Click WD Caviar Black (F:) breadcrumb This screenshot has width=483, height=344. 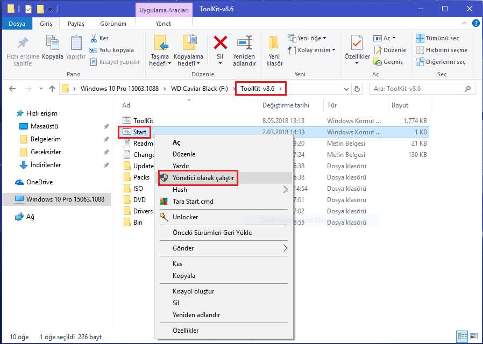(x=200, y=89)
